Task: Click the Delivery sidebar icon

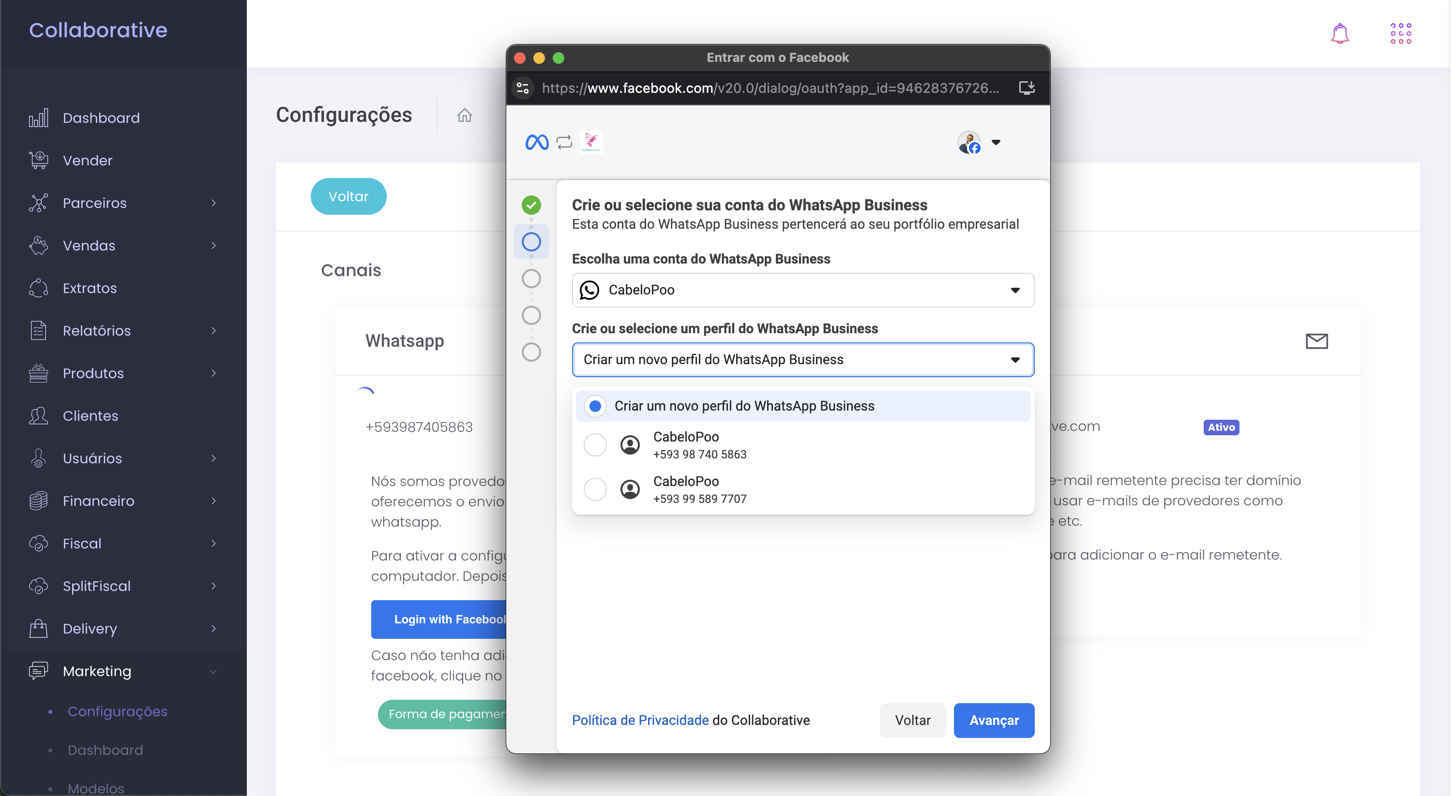Action: tap(38, 627)
